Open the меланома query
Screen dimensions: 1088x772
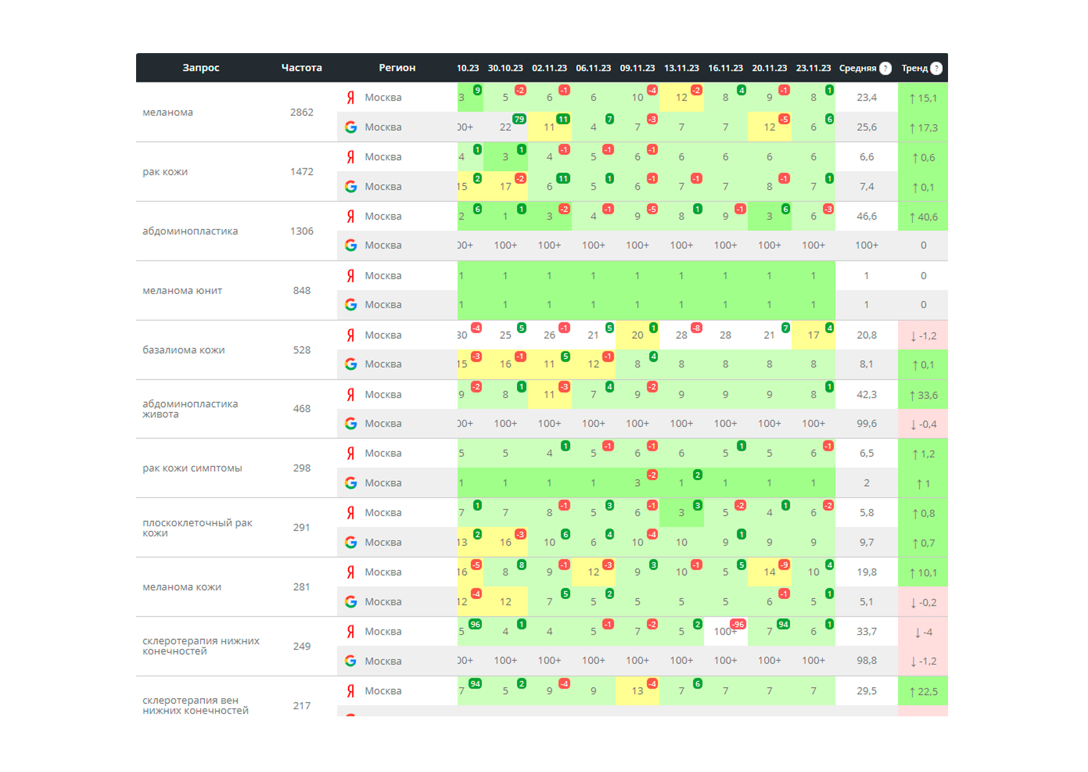point(168,112)
